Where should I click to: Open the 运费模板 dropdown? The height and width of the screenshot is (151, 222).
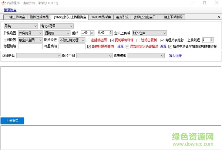pos(146,56)
